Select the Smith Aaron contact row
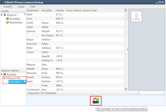The width and height of the screenshot is (166, 112). 75,23
